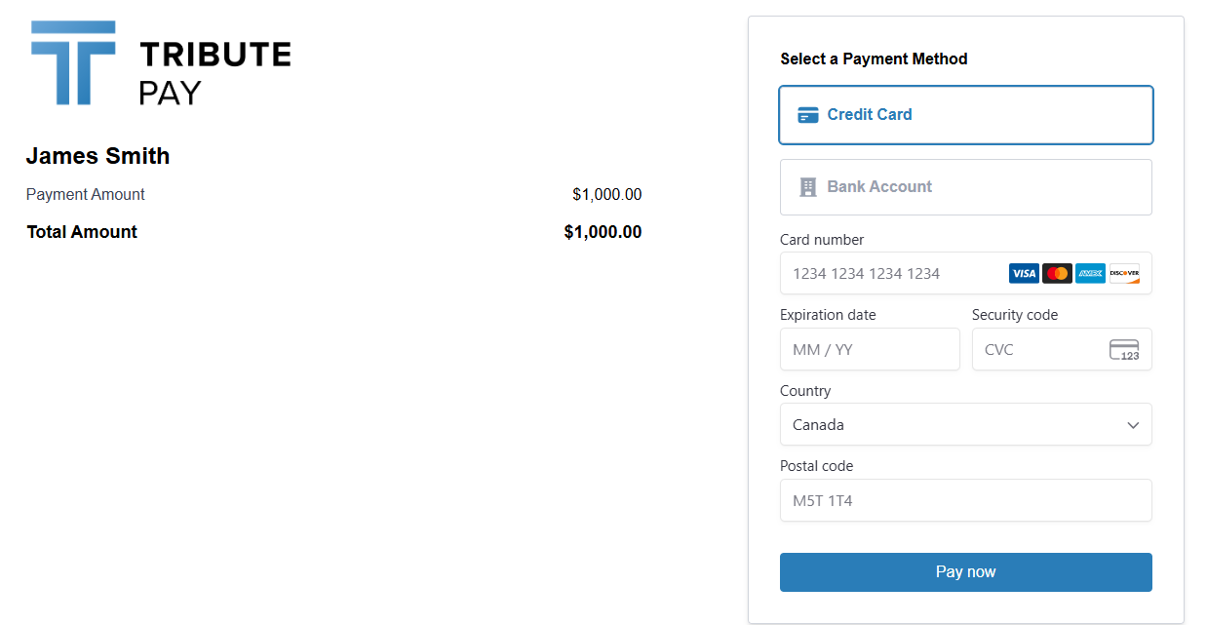Click the Mastercard logo
Viewport: 1207px width, 625px height.
point(1057,274)
